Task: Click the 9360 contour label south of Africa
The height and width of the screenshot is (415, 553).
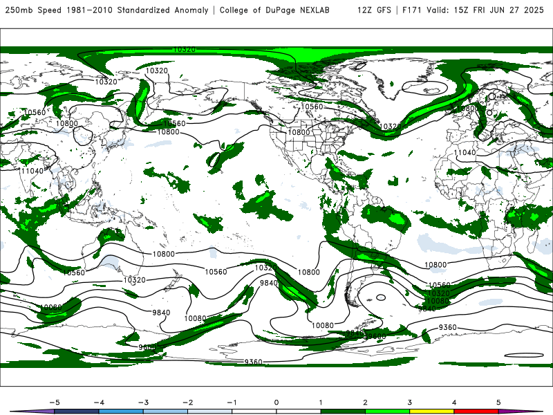Action: 447,327
